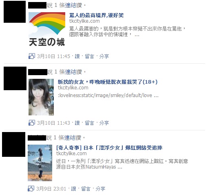Open link about 日本「漂浮少女」
Screen dimensions: 212x195
tap(109, 148)
